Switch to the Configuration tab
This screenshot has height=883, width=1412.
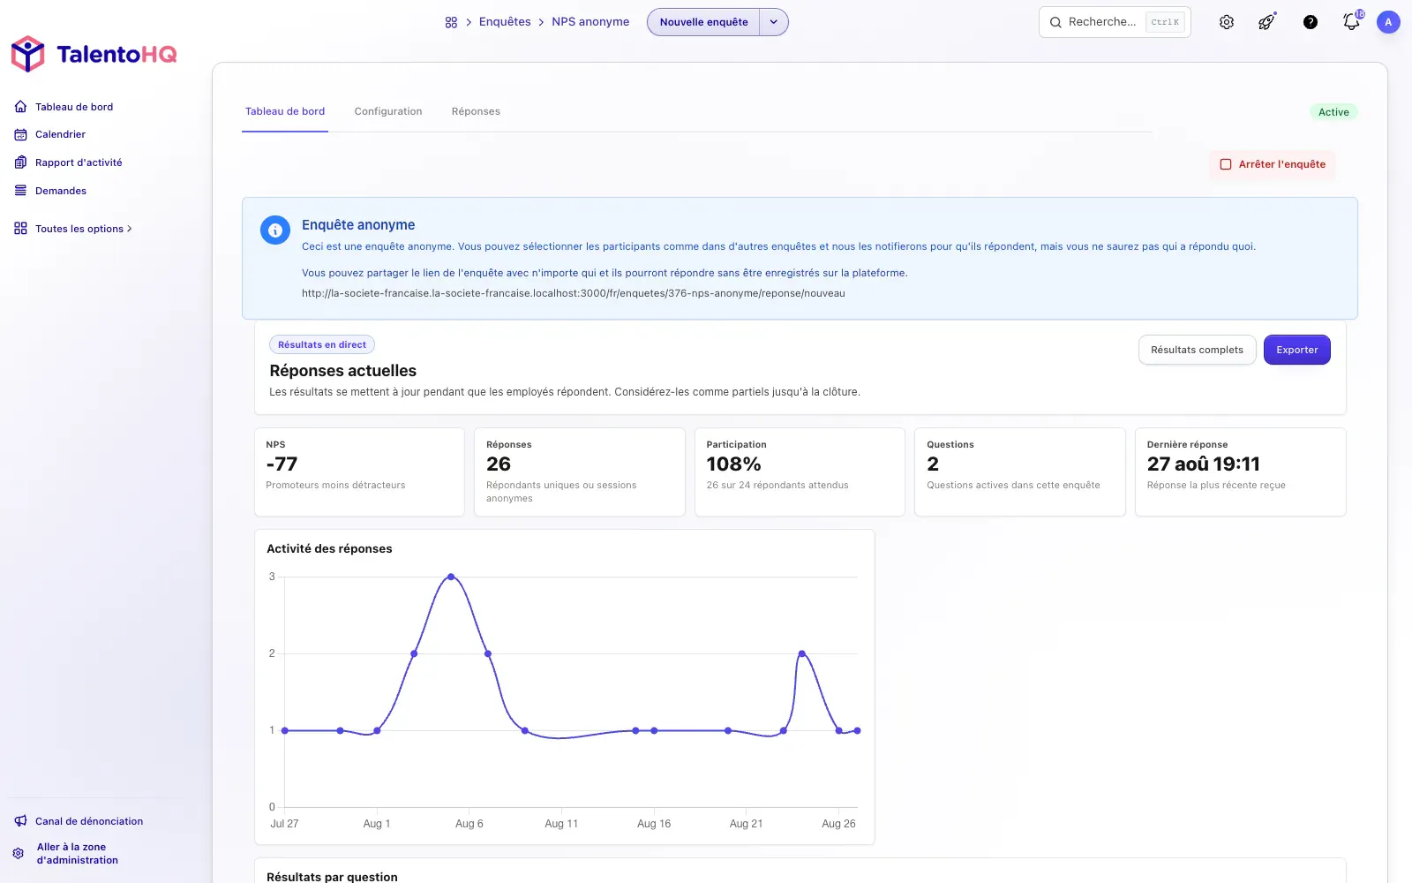(388, 112)
